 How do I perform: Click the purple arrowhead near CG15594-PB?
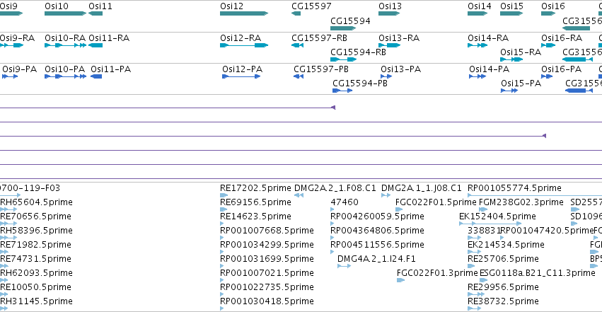[333, 108]
